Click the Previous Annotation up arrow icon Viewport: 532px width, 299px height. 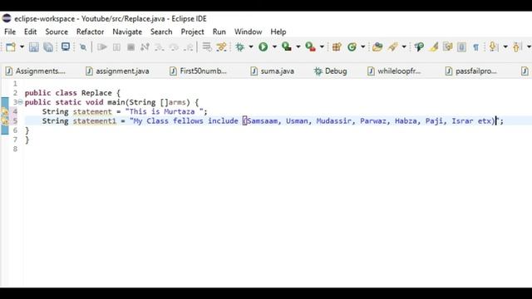click(517, 47)
